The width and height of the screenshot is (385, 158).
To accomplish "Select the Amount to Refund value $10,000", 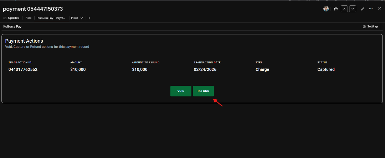I will pos(140,69).
